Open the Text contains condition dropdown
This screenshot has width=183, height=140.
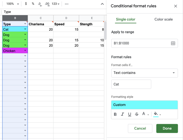[x=145, y=73]
